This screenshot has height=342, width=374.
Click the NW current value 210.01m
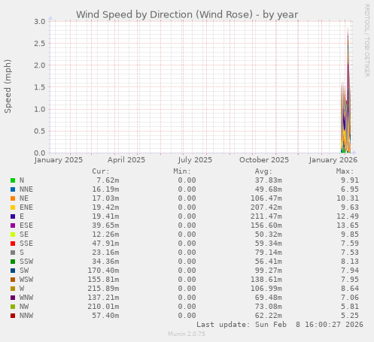coord(103,307)
